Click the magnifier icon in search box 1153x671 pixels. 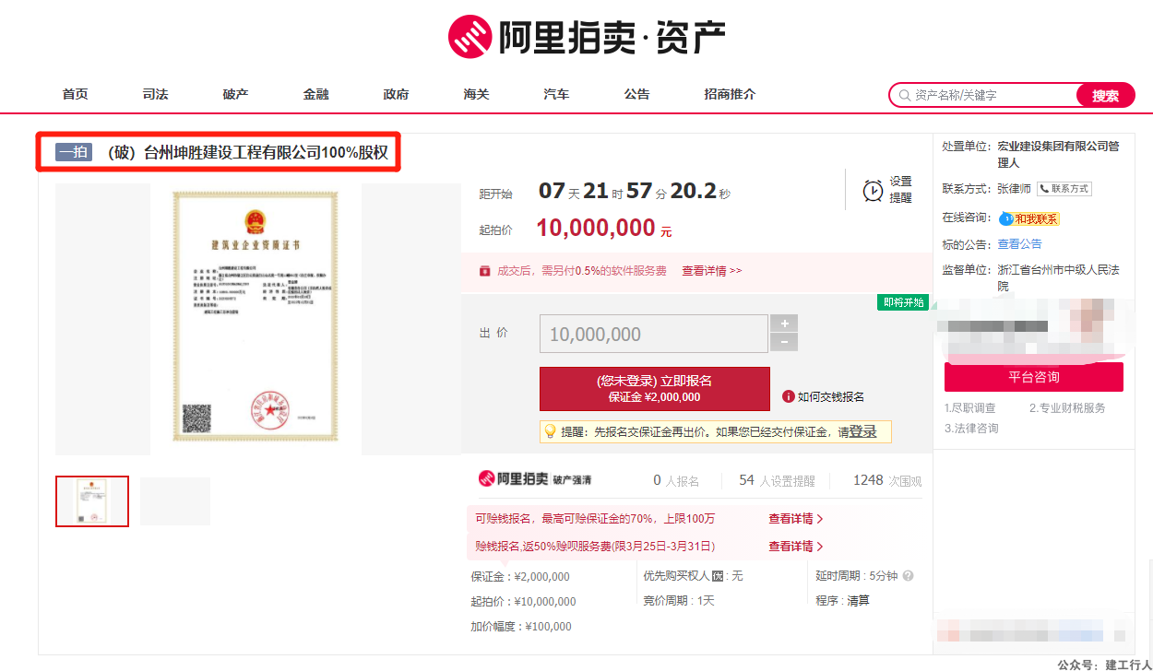[904, 95]
